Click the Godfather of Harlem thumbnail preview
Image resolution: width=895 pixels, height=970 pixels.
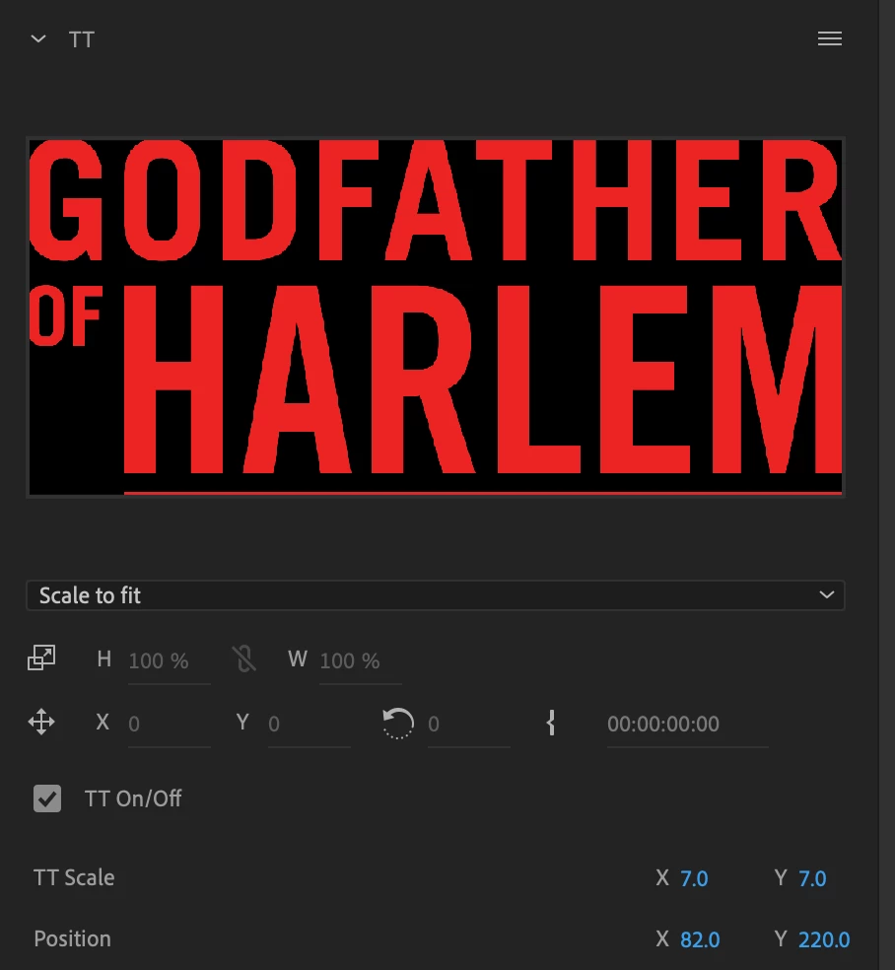click(436, 316)
